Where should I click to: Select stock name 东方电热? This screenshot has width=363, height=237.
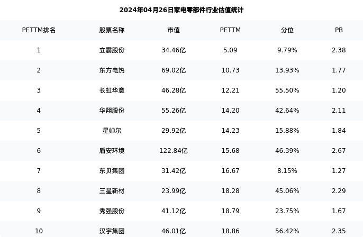112,70
